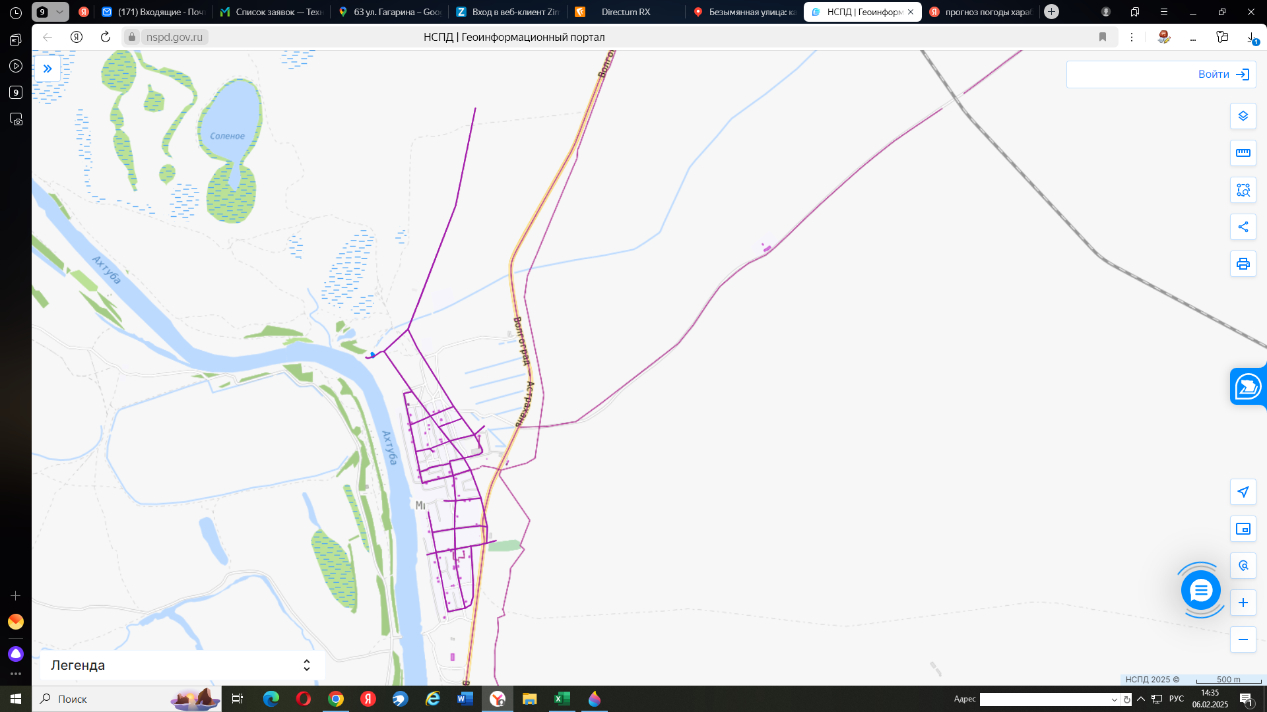Switch to the Directum RX tab
The width and height of the screenshot is (1267, 712).
pyautogui.click(x=625, y=12)
